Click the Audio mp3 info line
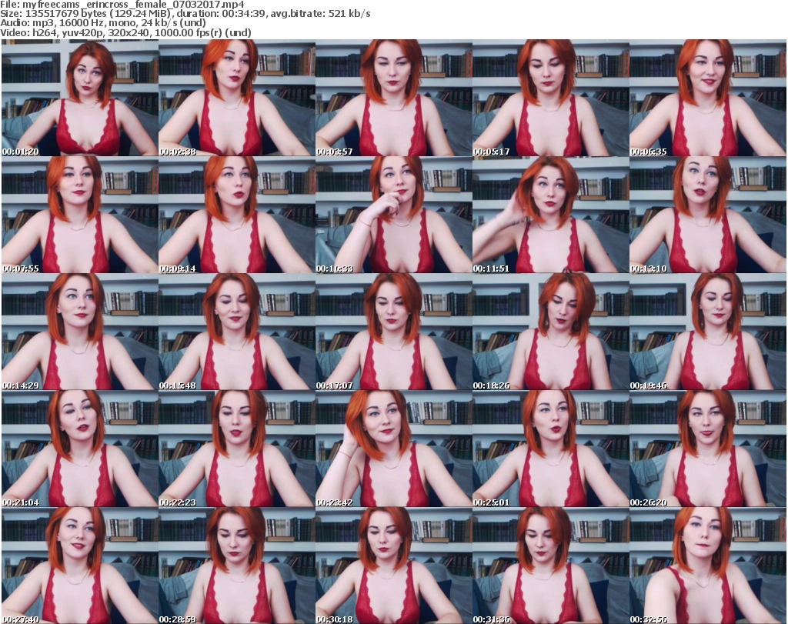This screenshot has width=788, height=624. (x=103, y=23)
